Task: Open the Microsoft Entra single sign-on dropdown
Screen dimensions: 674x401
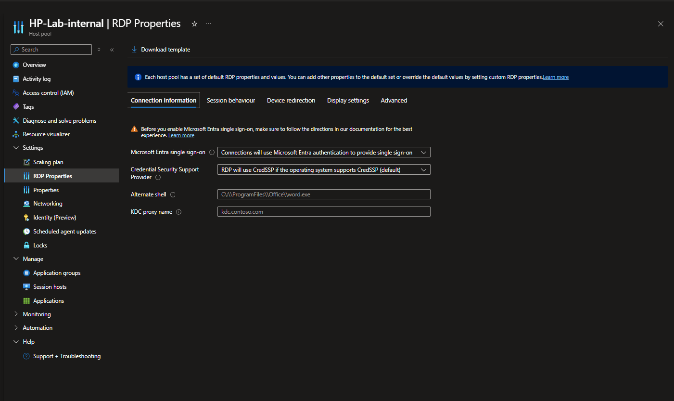Action: click(324, 152)
